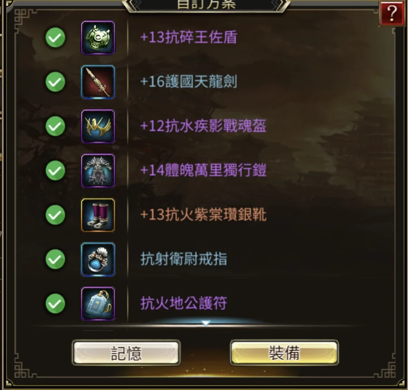Image resolution: width=408 pixels, height=390 pixels.
Task: Click the yellow 裝備 button
Action: [x=284, y=352]
